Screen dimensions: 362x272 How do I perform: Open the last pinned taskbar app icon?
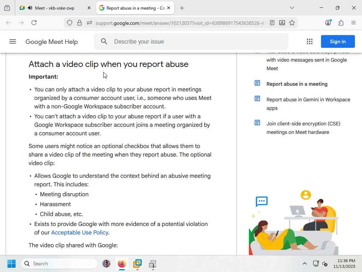coord(153,263)
